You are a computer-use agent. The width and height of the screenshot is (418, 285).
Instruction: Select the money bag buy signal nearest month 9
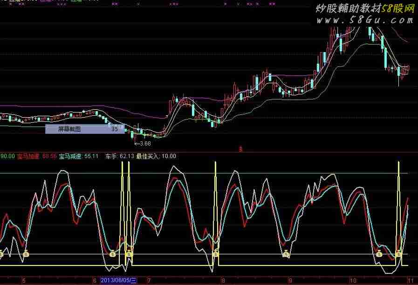(286, 254)
